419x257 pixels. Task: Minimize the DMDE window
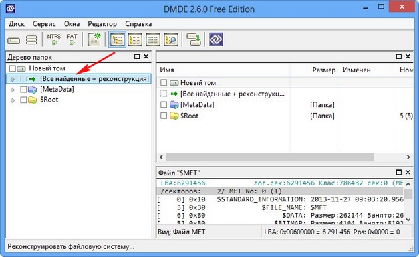click(x=366, y=8)
